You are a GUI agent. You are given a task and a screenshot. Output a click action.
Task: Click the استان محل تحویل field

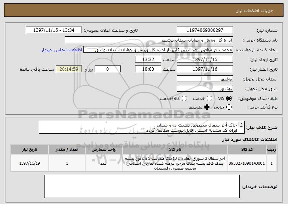coord(205,79)
